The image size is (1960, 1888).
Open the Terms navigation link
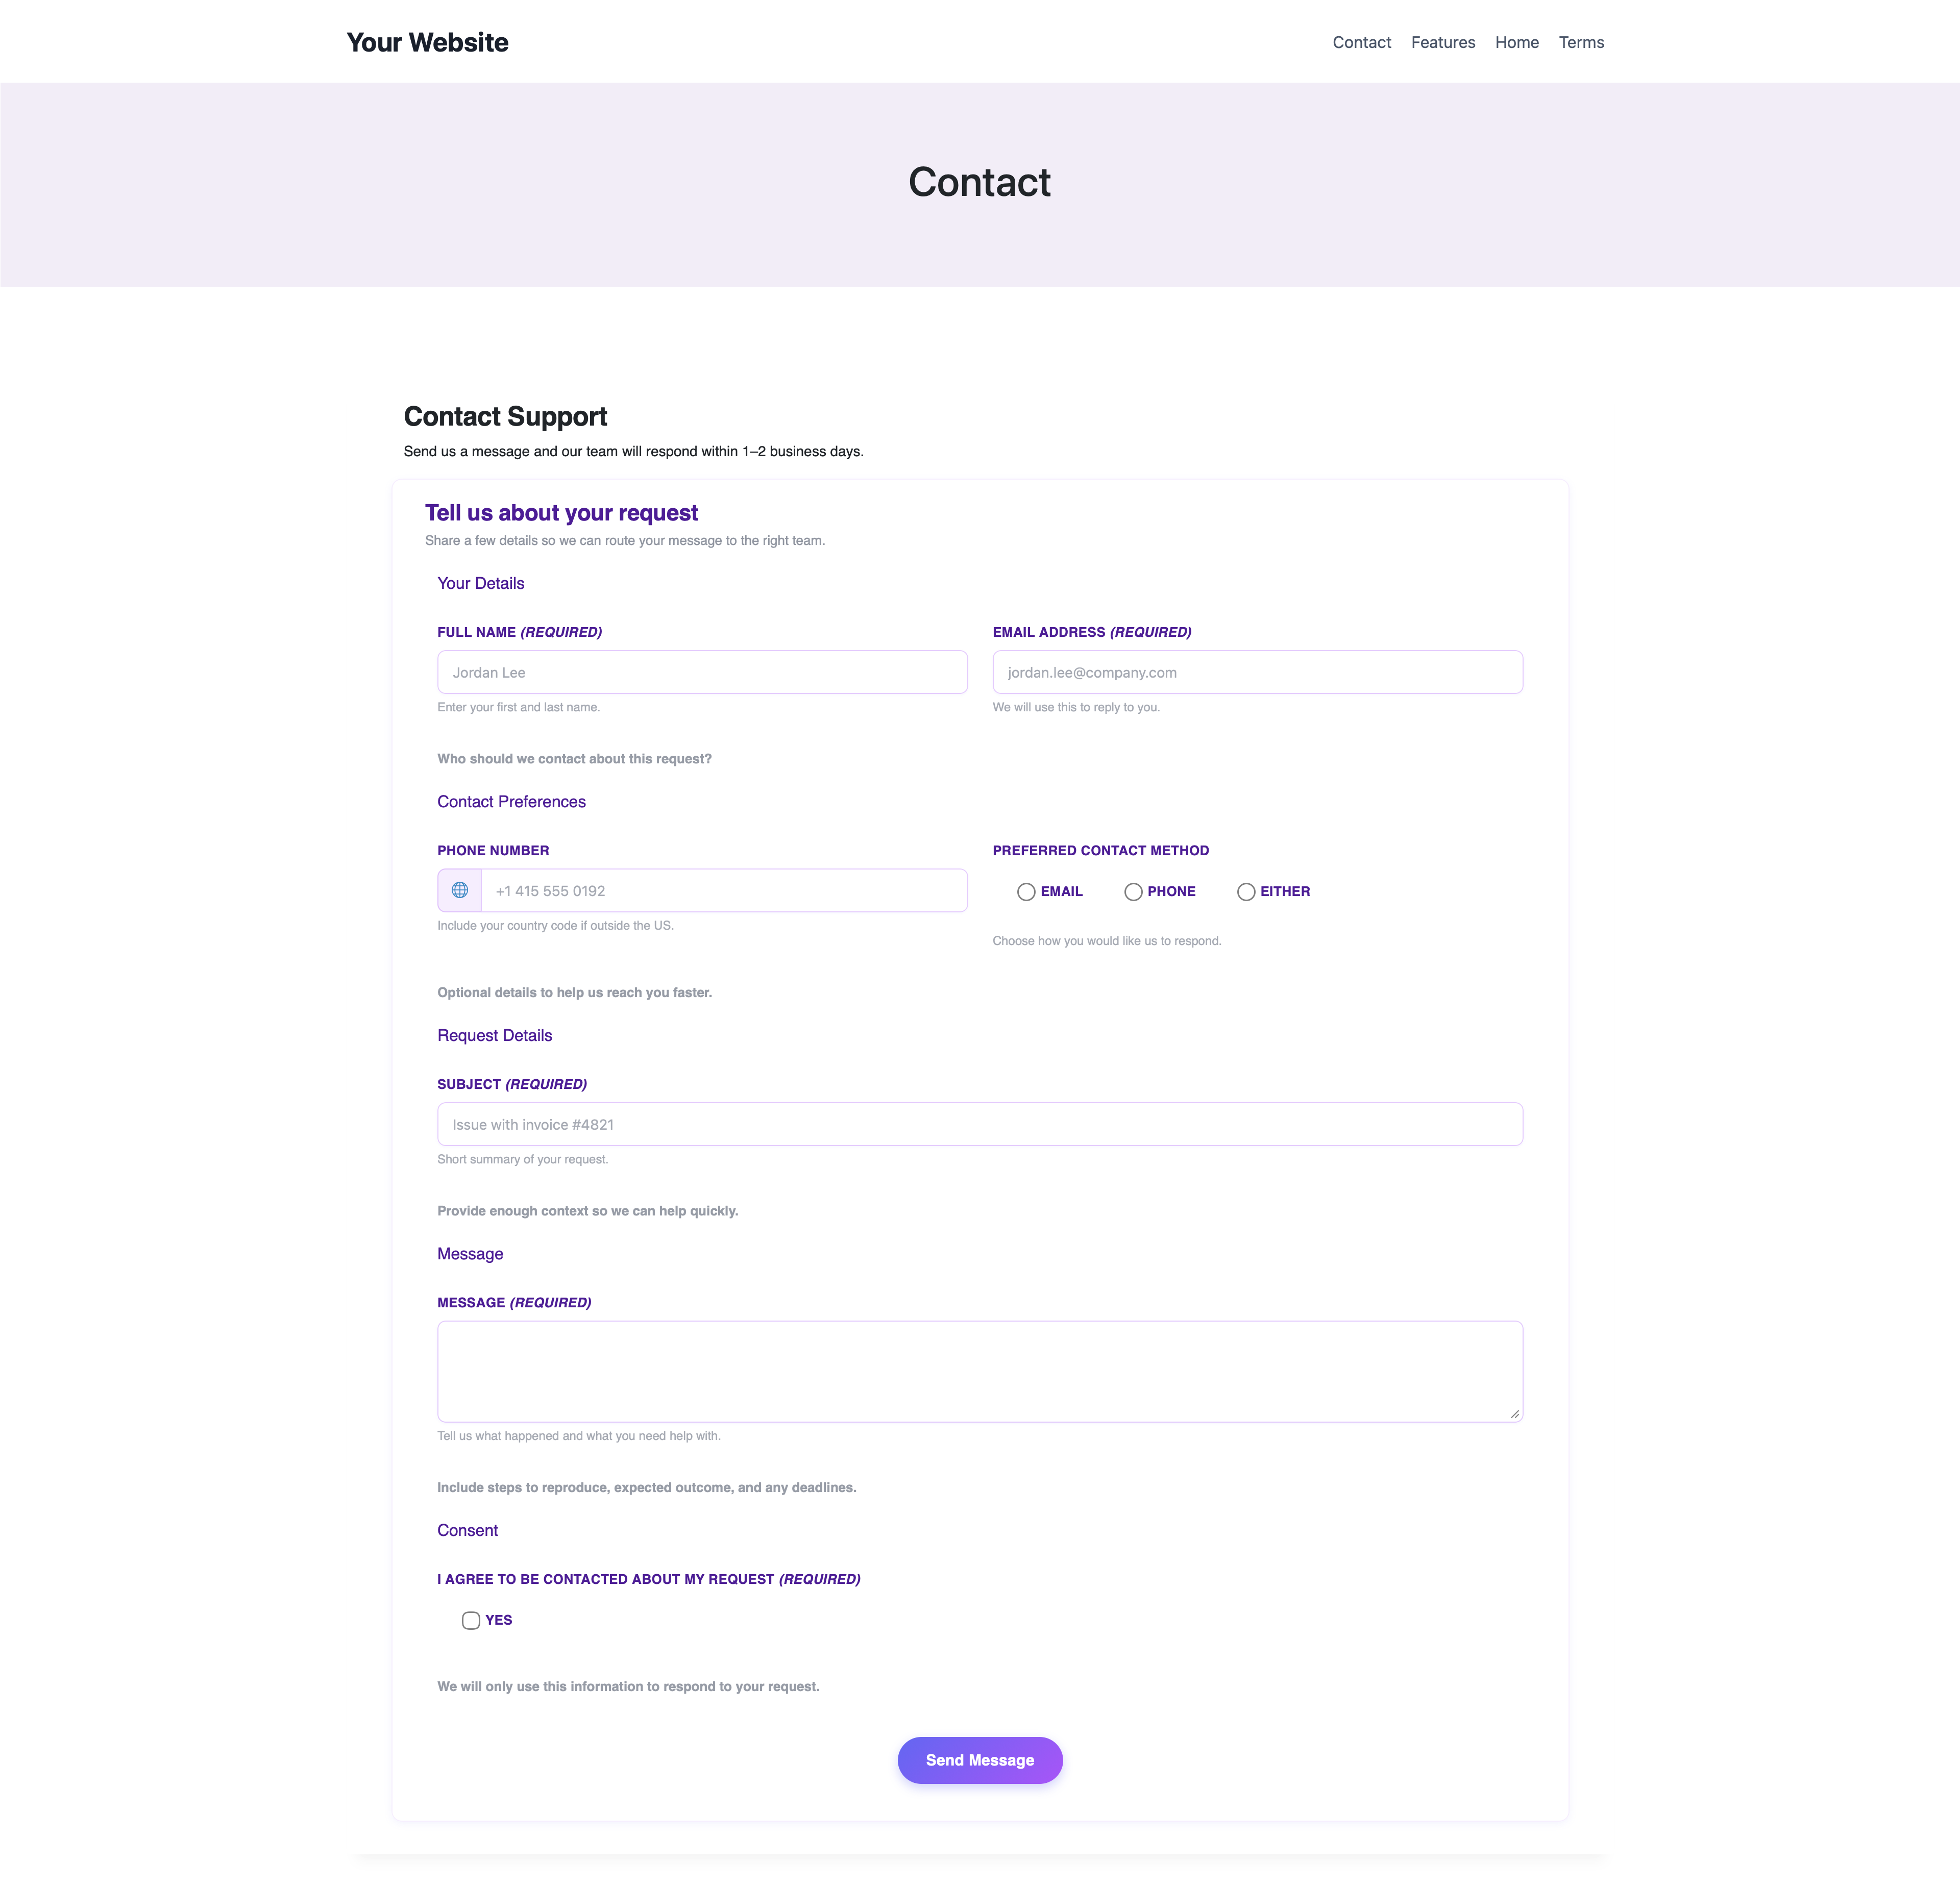coord(1581,42)
